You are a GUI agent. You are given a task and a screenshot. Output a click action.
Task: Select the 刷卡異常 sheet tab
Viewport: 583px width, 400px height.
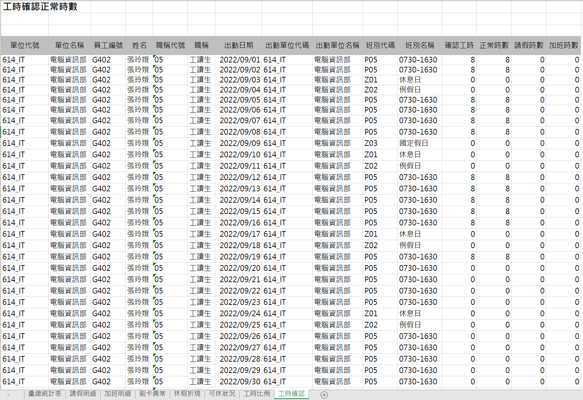152,394
